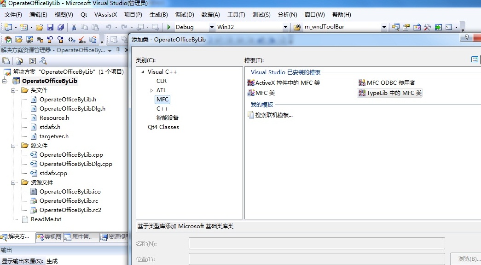Click the VAssistX braces snippet icon
Viewport: 481px width, 265px height.
71,40
